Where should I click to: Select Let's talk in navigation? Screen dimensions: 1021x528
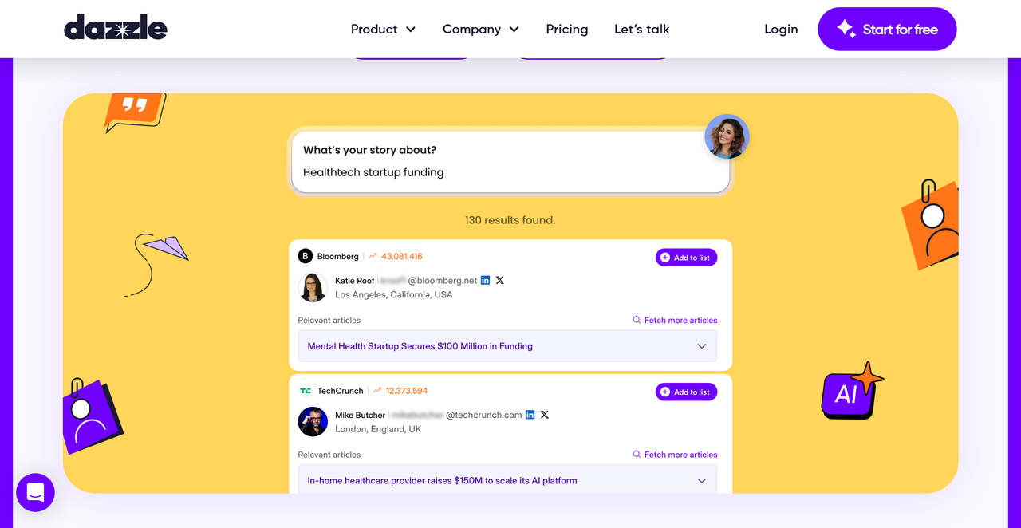641,30
